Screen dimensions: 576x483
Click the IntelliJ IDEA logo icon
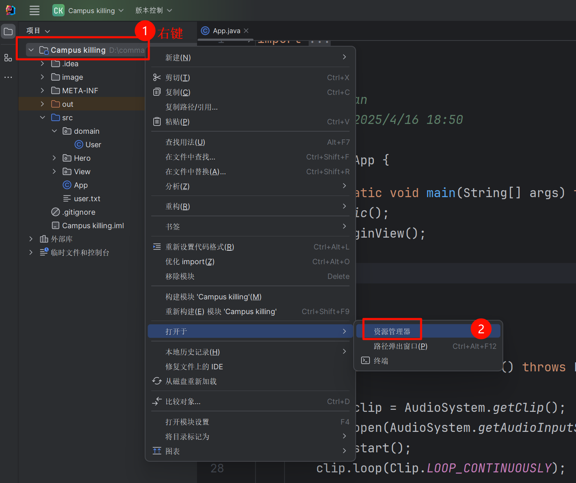[x=10, y=11]
